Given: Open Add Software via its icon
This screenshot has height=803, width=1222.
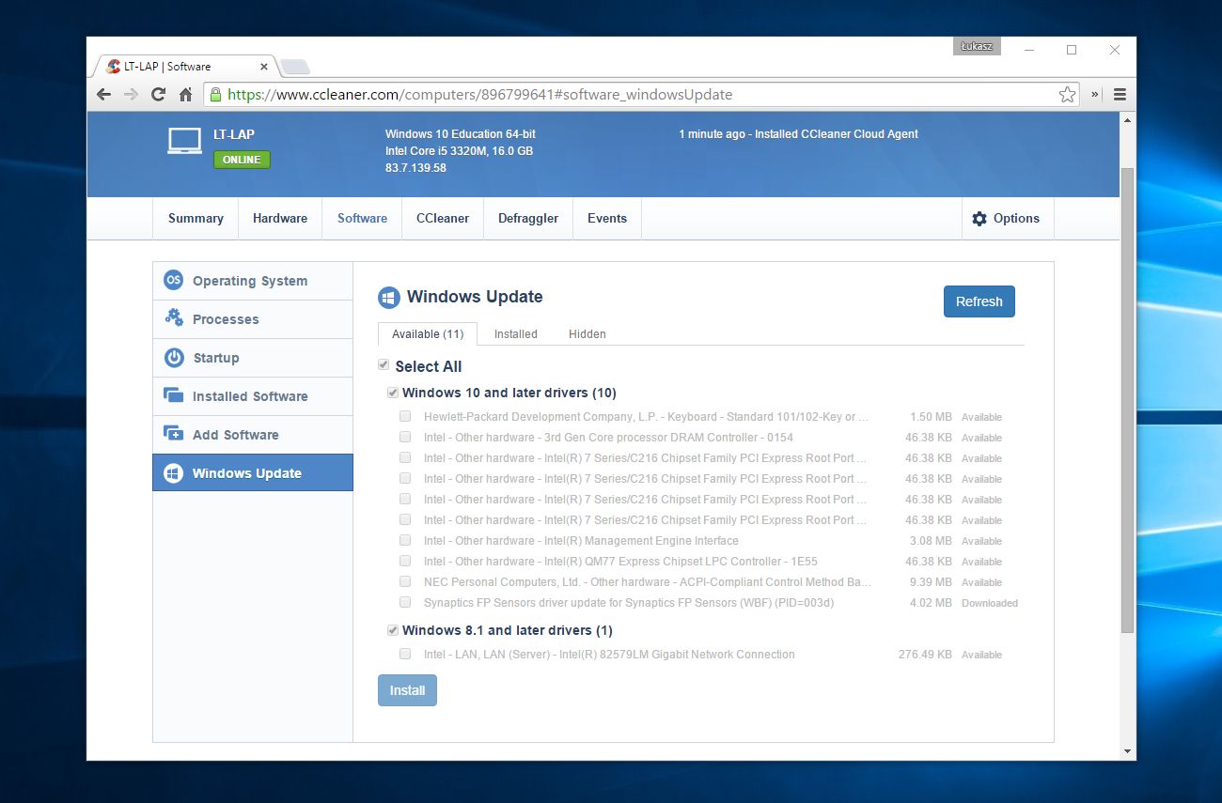Looking at the screenshot, I should tap(174, 434).
